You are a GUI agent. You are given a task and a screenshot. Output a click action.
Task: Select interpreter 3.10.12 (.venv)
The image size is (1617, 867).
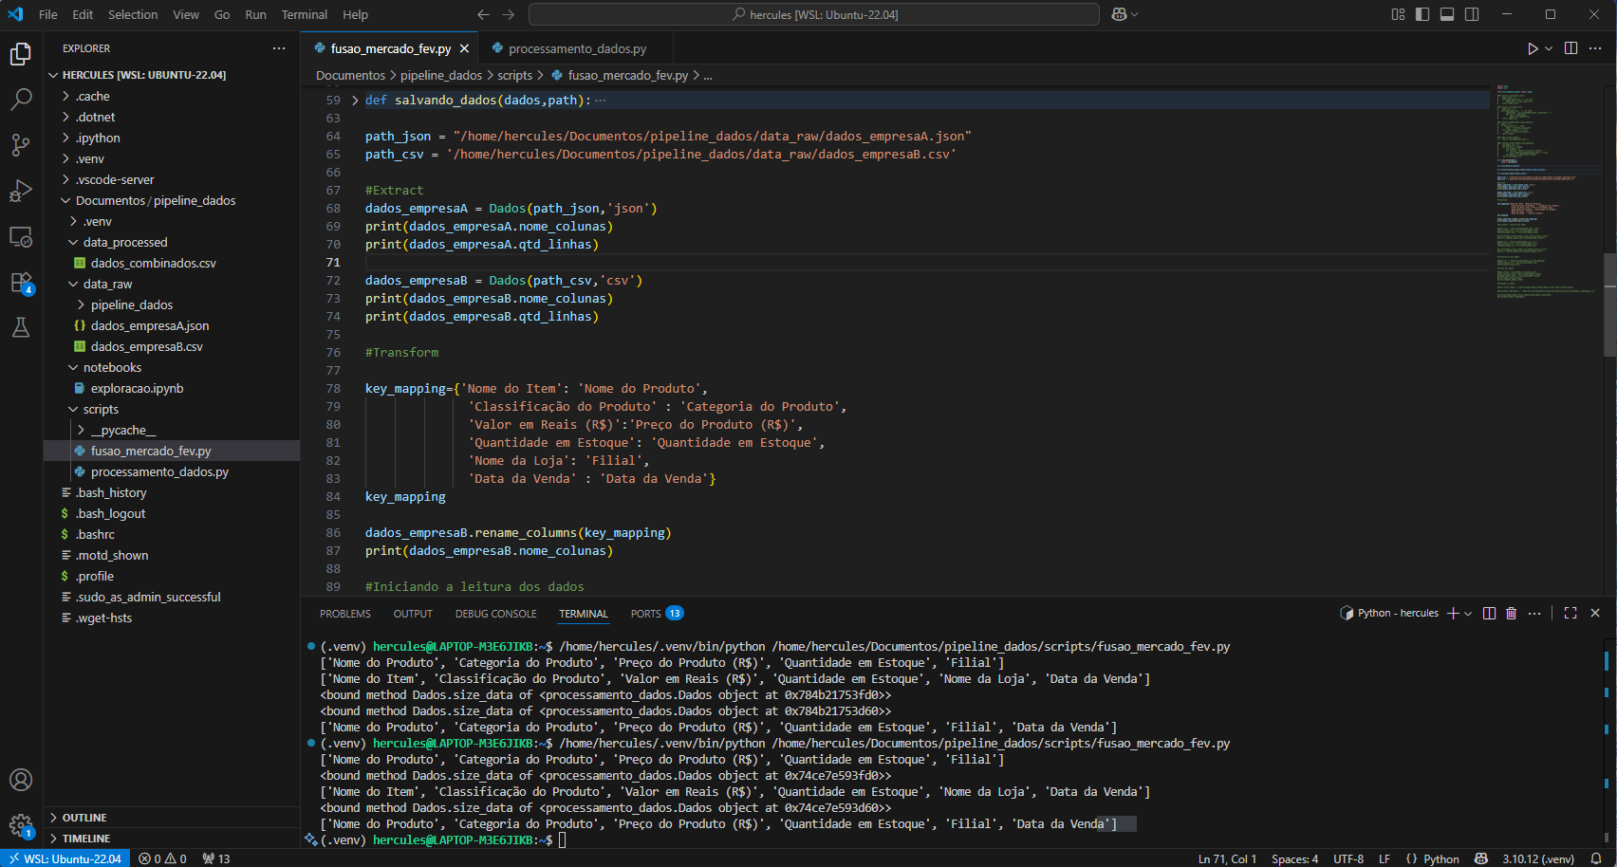point(1538,858)
